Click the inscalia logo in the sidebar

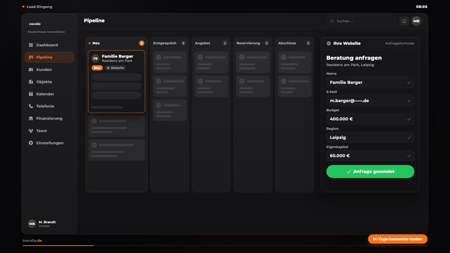click(x=35, y=24)
